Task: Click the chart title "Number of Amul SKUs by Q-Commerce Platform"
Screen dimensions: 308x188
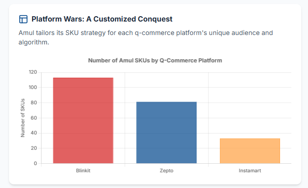Action: 155,61
